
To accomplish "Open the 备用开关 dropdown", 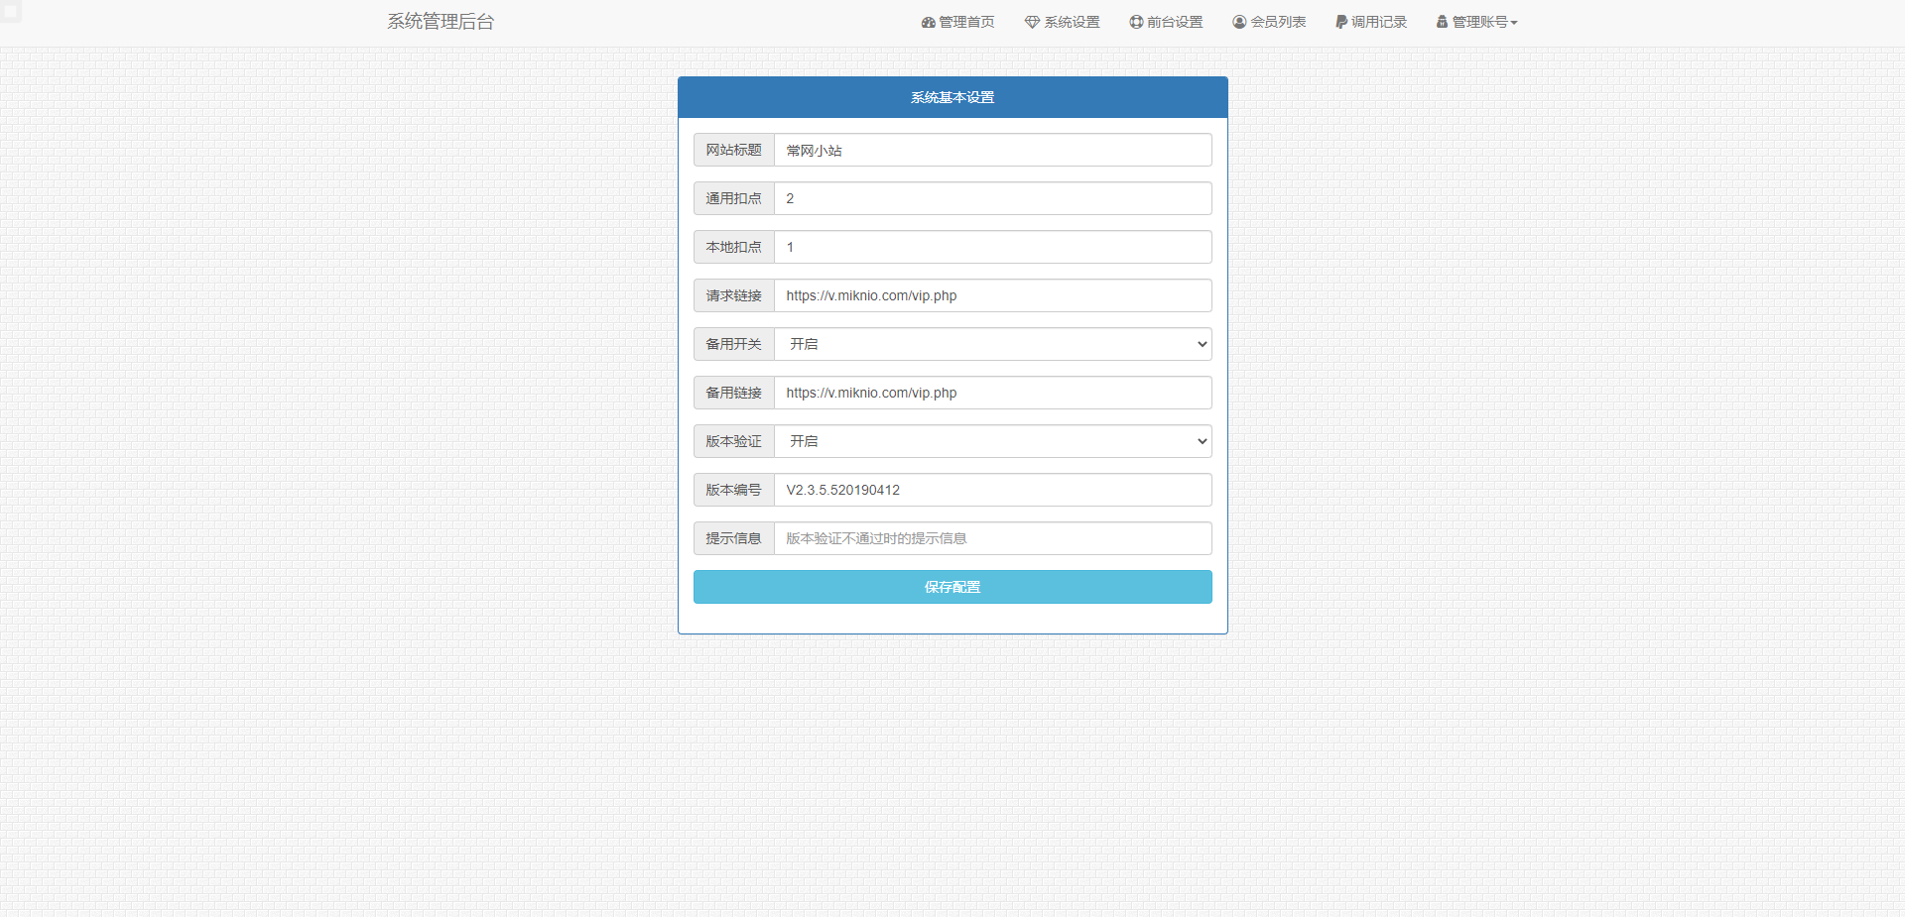I will (992, 344).
